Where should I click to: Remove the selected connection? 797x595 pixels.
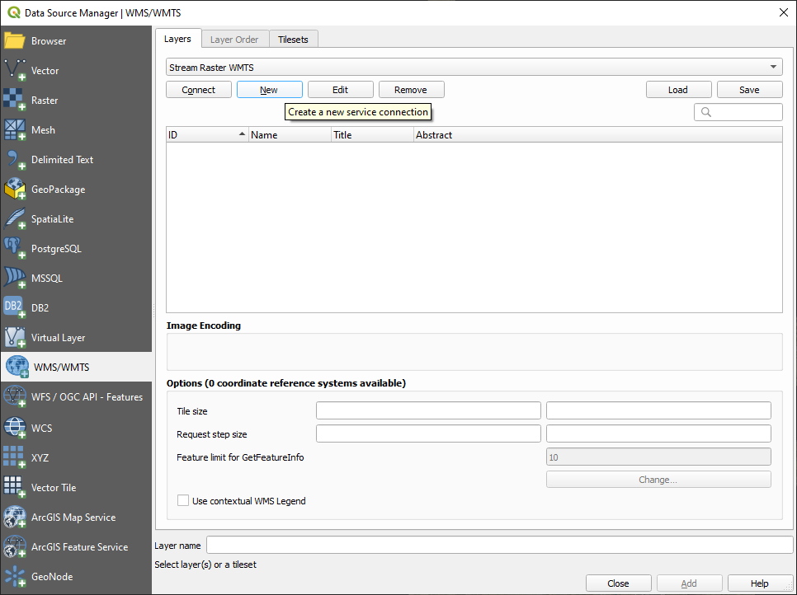coord(411,90)
